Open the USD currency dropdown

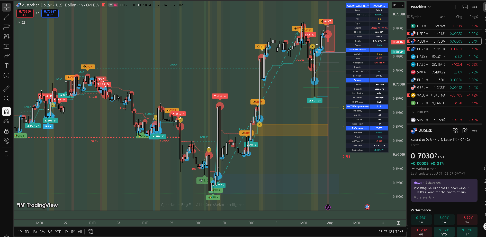pyautogui.click(x=398, y=5)
